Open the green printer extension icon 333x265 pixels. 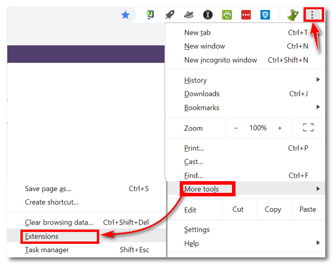coord(227,15)
